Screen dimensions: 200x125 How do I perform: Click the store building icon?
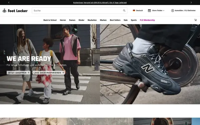pos(149,11)
